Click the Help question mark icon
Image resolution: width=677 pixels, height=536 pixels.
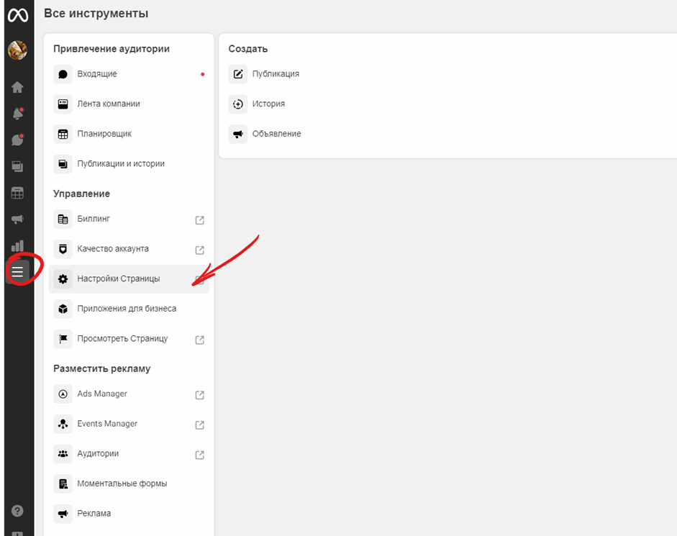tap(17, 511)
